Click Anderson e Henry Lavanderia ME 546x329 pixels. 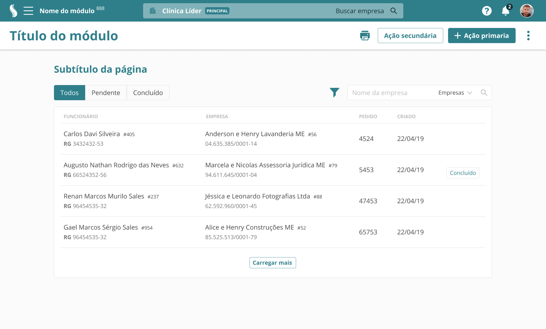tap(255, 134)
